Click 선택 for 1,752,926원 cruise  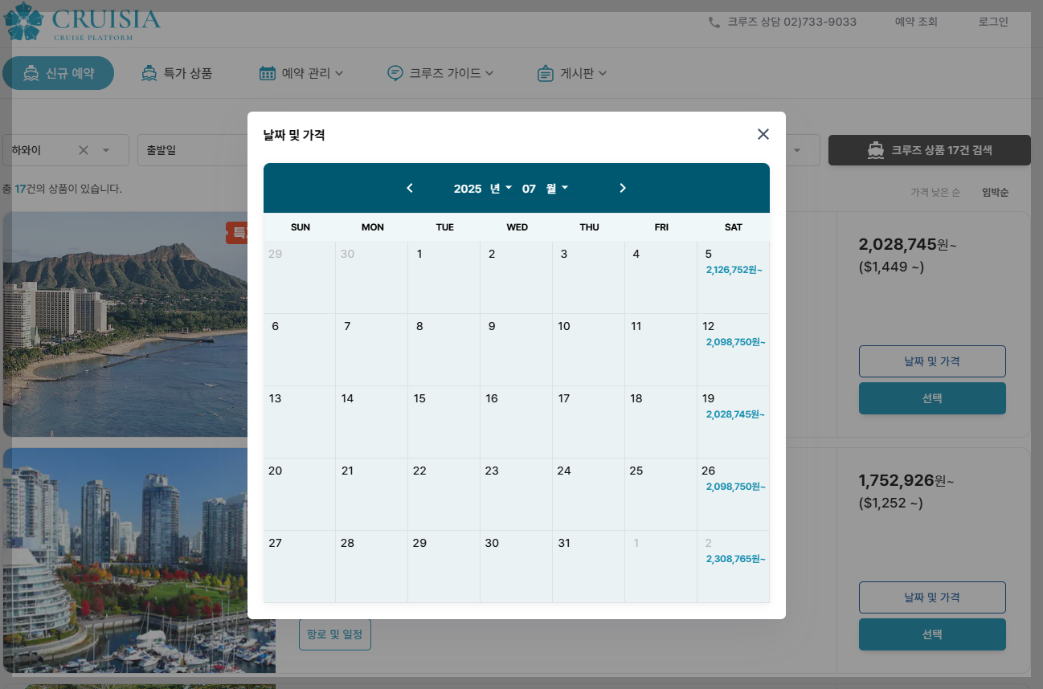[932, 634]
